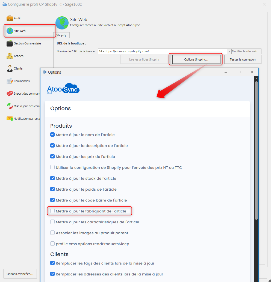Viewport: 271px width, 282px height.
Task: Open the Clients person icon
Action: [x=10, y=68]
